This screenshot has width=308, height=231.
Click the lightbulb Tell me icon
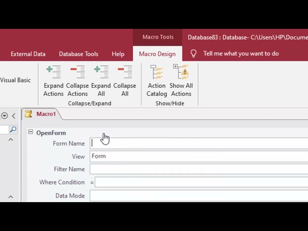click(193, 53)
